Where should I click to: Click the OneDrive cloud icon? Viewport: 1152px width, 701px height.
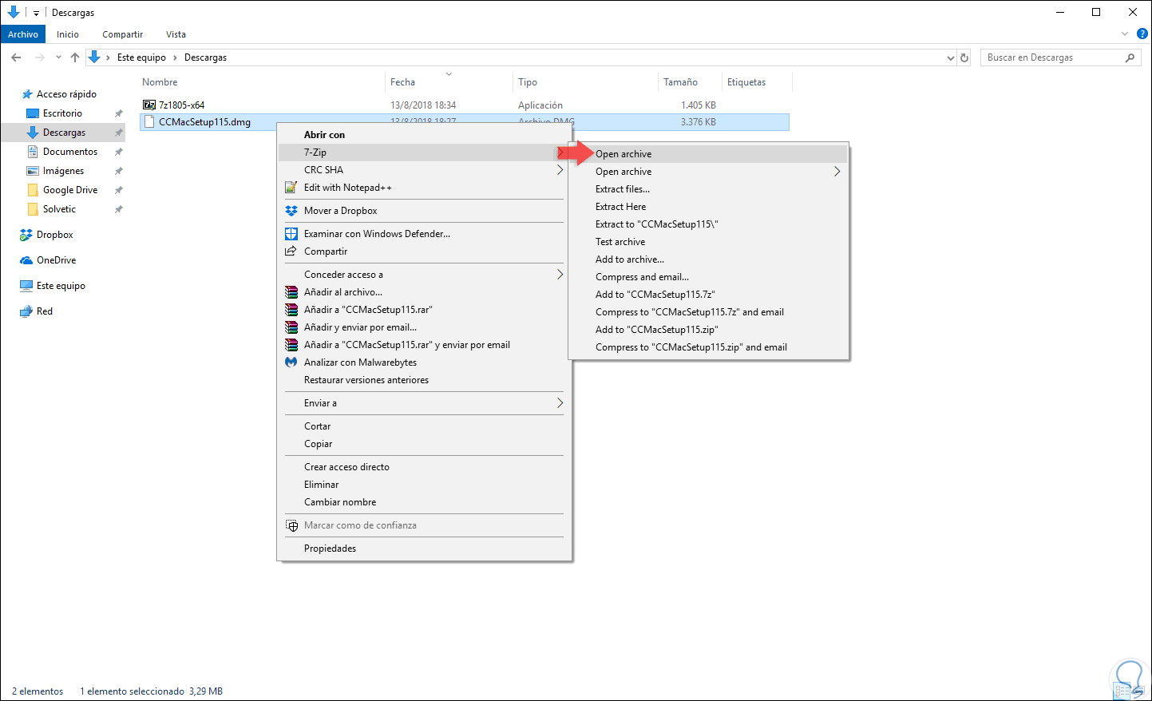coord(26,260)
